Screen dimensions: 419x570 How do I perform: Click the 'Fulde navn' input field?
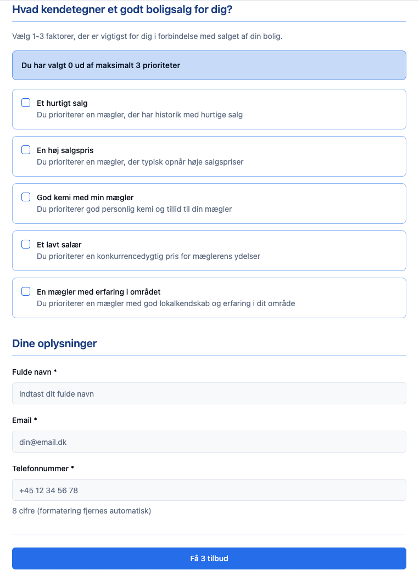coord(209,393)
